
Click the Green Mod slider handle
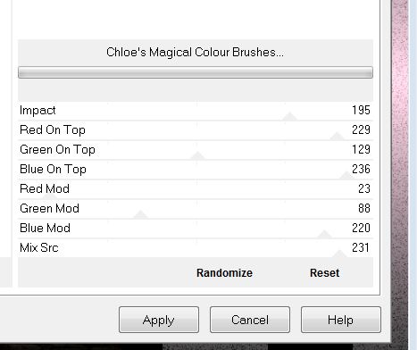140,214
